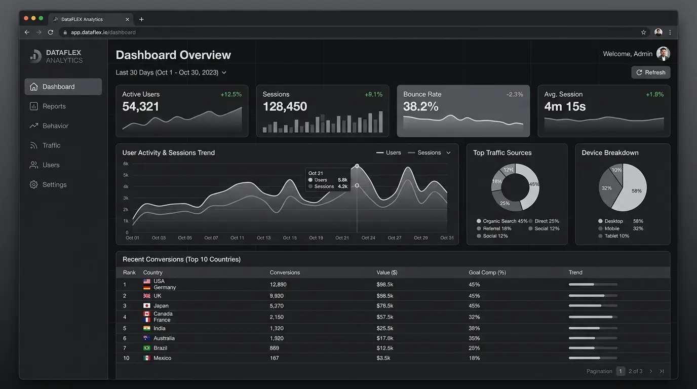Click the Desktop legend entry
The image size is (697, 389).
[621, 221]
